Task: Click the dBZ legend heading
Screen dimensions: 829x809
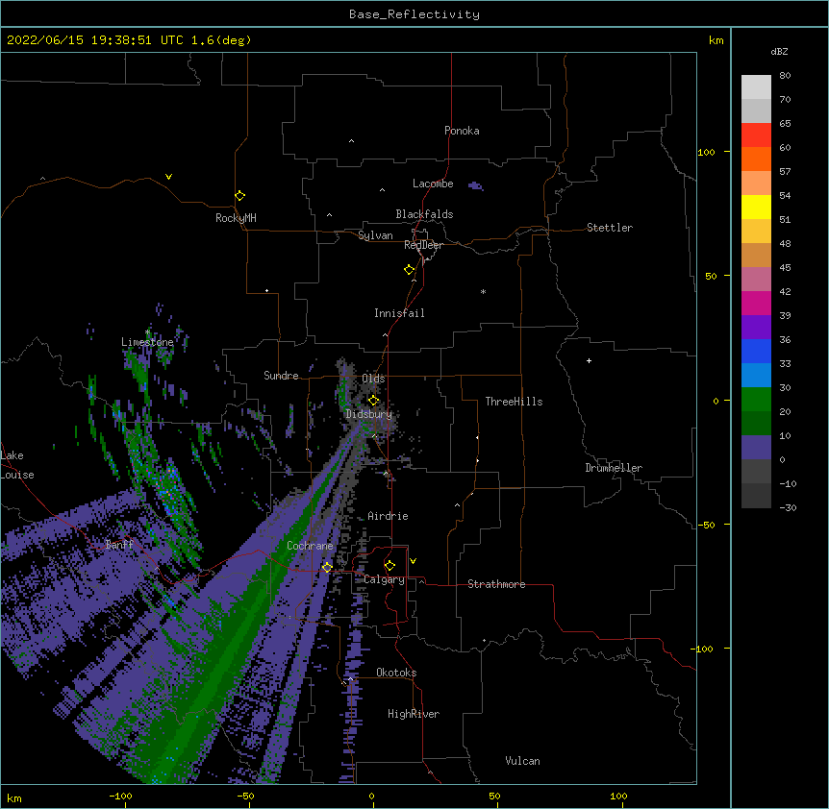Action: (779, 51)
